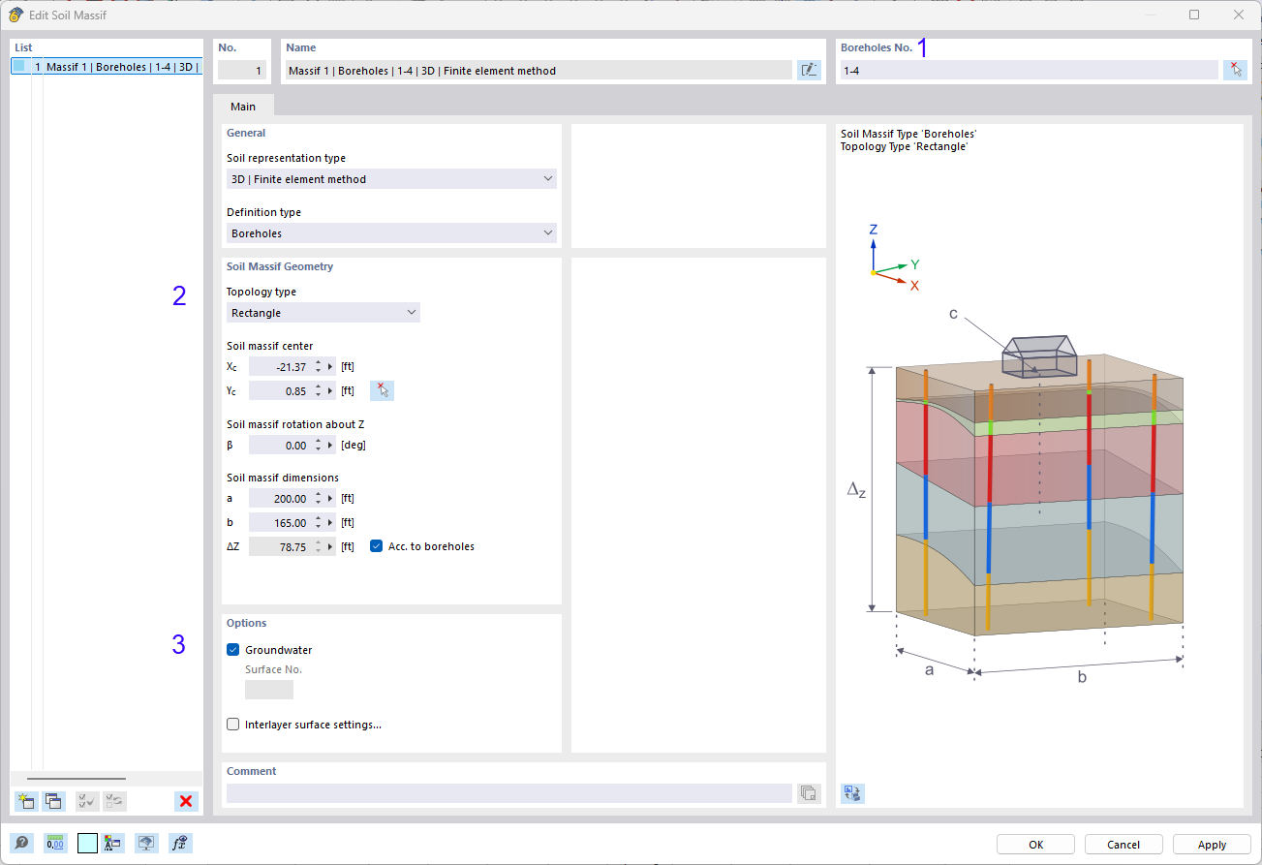The width and height of the screenshot is (1262, 865).
Task: Click the app icon in the Edit Soil Massif title bar
Action: tap(15, 15)
